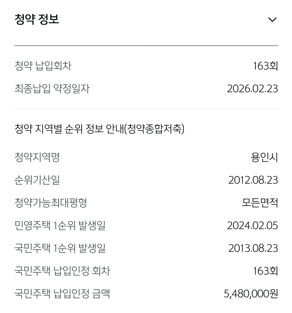Tap the 2026.02.23 date value
Screen dimensions: 292x313
[x=252, y=89]
